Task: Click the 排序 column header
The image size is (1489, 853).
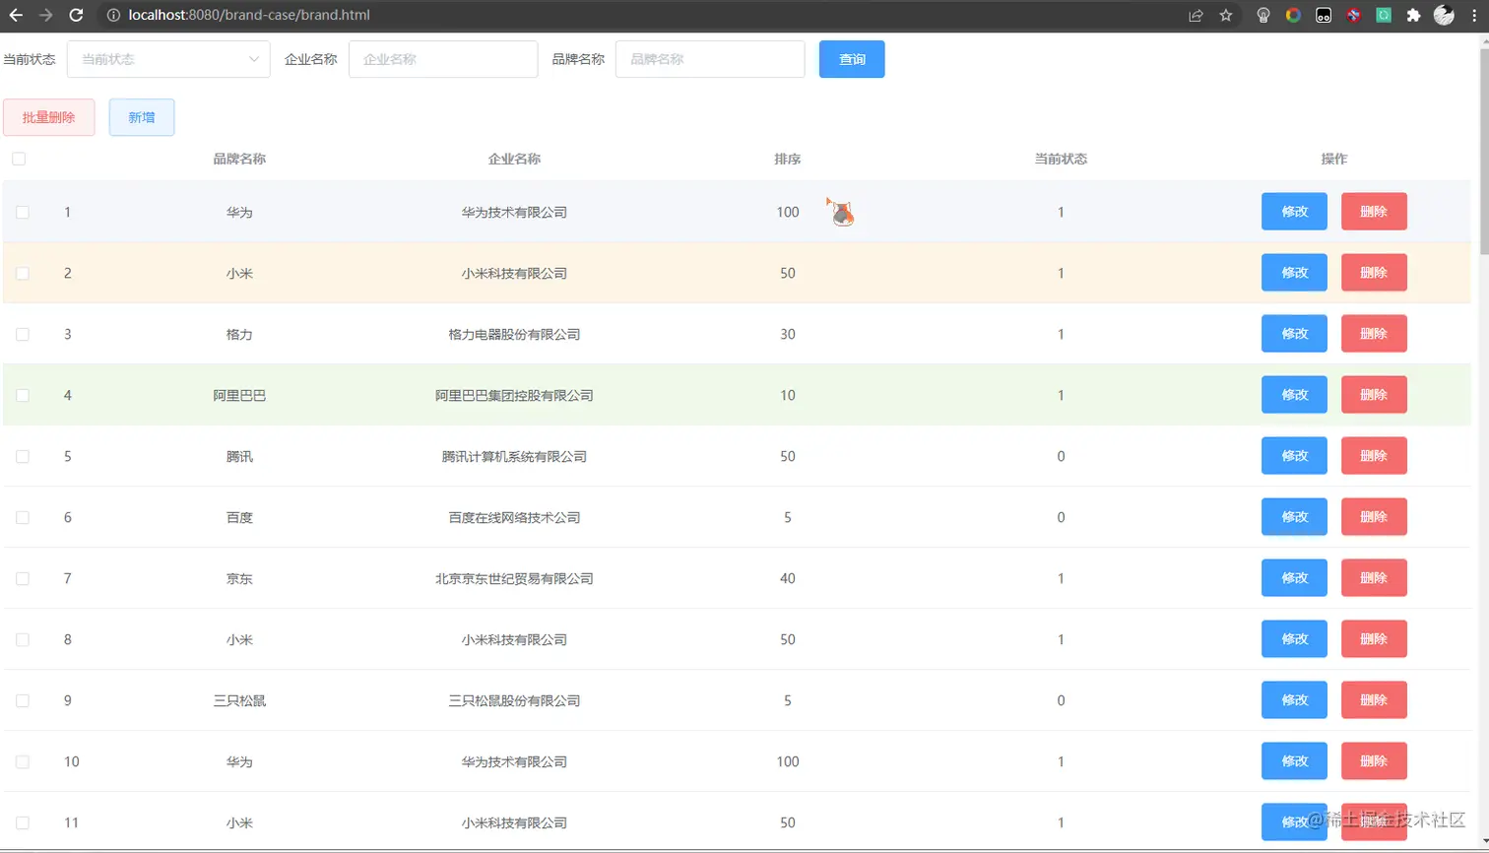Action: click(787, 159)
